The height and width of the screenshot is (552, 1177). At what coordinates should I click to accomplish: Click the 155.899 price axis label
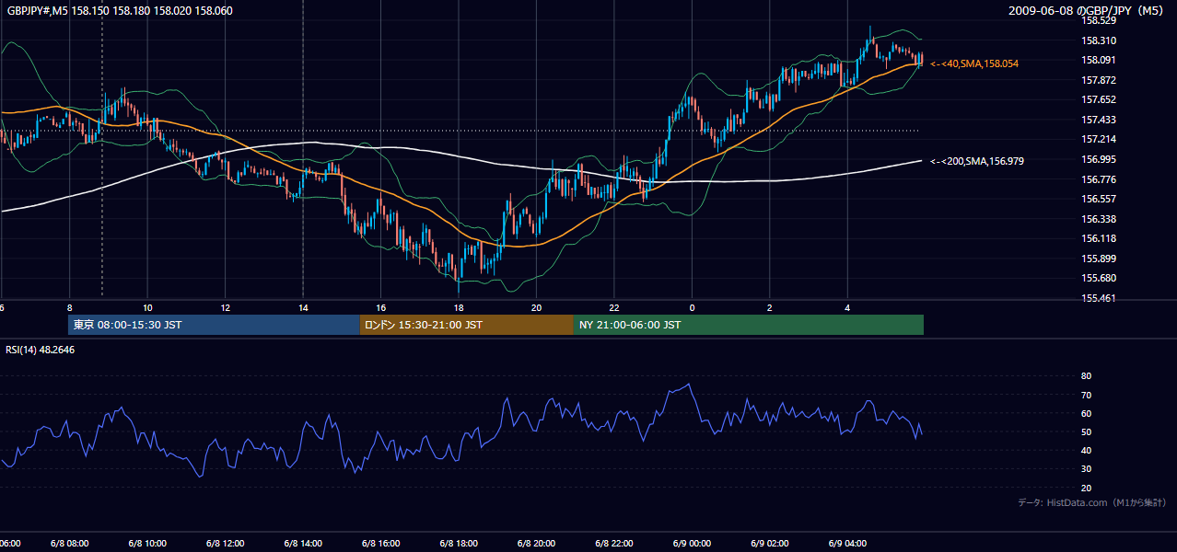(1100, 259)
